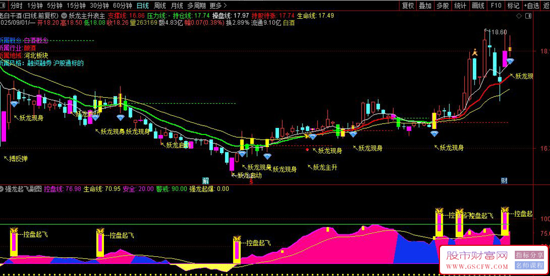The image size is (550, 276).
Task: Expand the 更多 > periods menu
Action: [218, 5]
